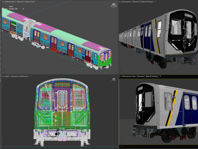Viewport: 198px width, 149px height.
Task: Open the [+] general menu of the Perspective viewport
Action: (x=120, y=2)
